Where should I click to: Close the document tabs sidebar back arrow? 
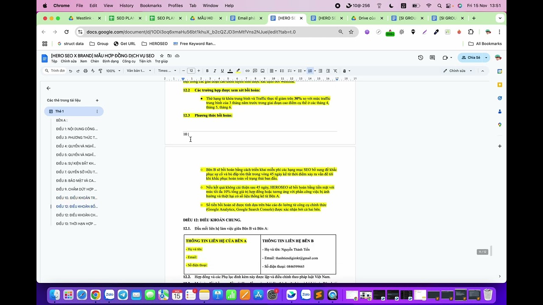click(48, 88)
